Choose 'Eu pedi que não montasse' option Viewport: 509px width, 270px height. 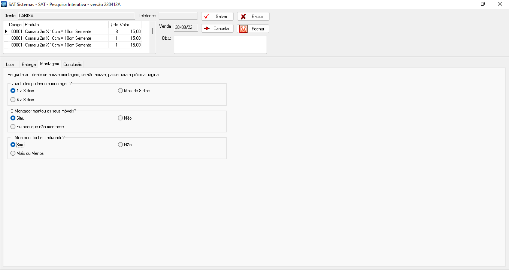(13, 127)
